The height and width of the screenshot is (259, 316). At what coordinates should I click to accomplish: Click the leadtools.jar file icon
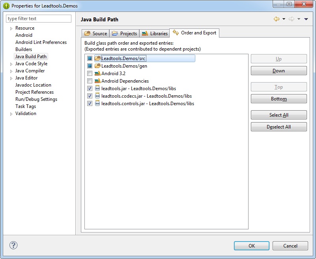97,88
